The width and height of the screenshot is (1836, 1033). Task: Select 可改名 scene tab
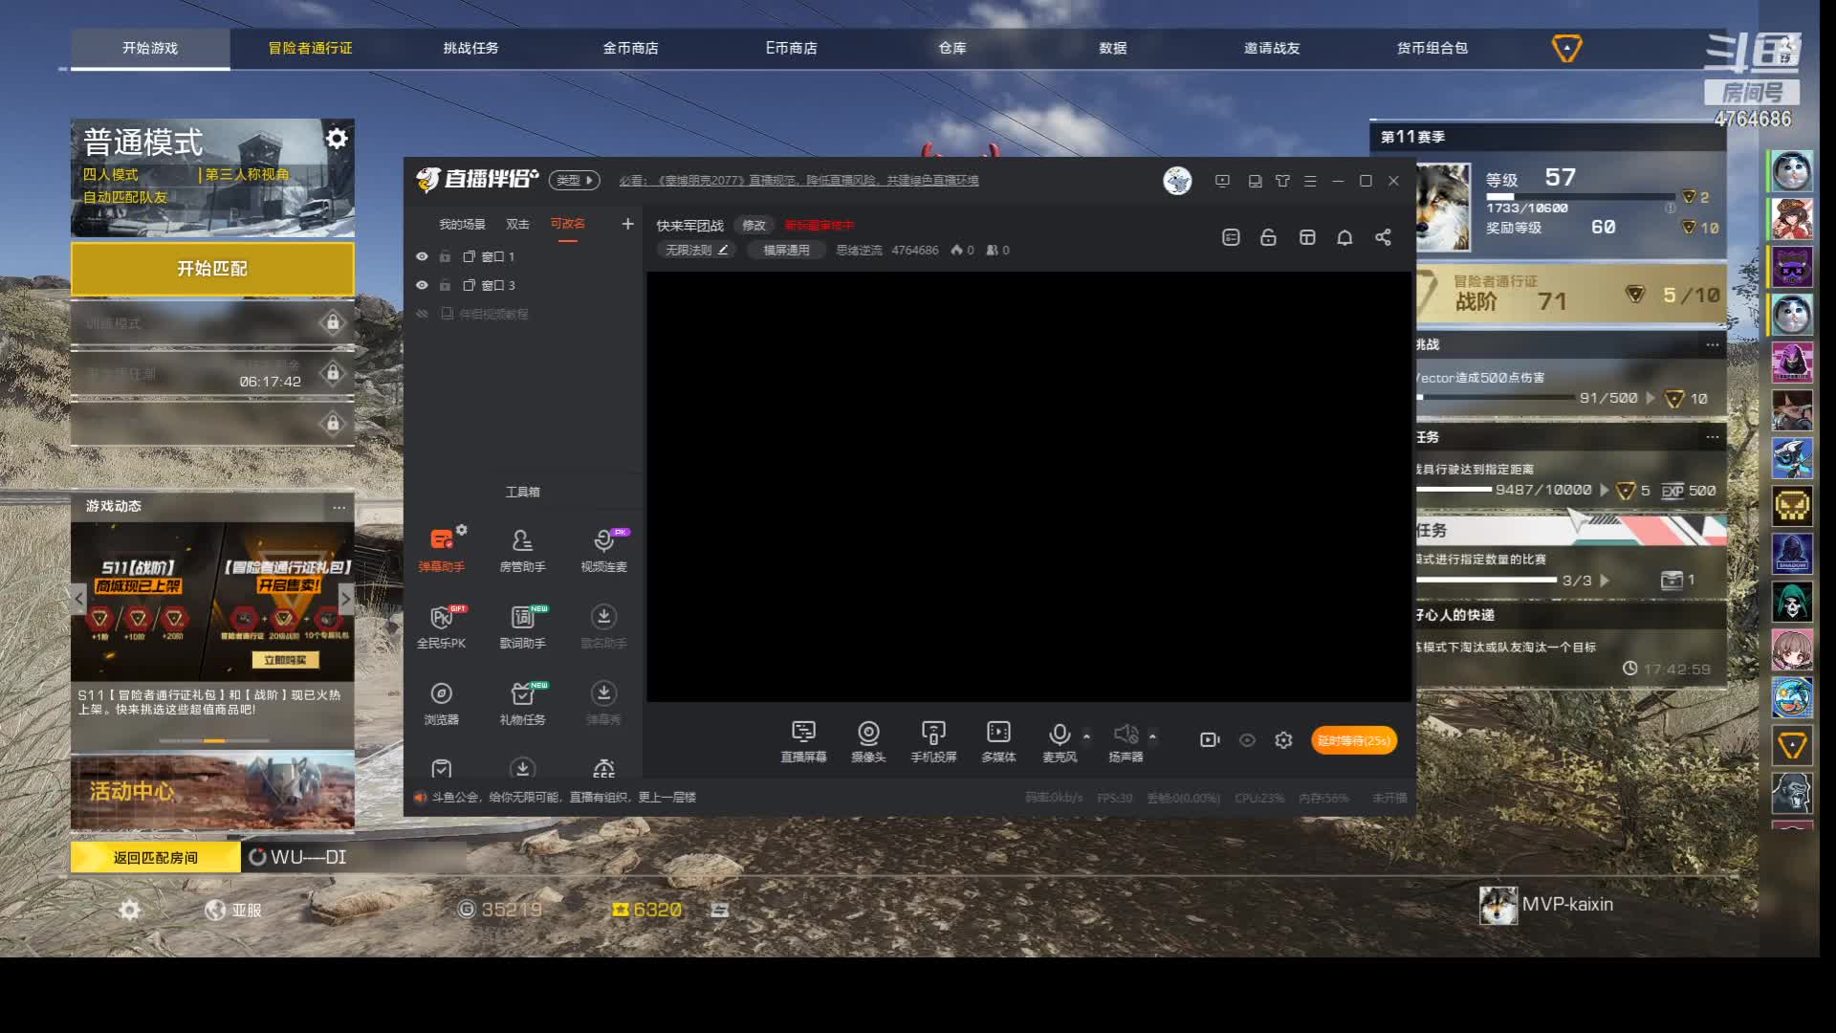point(567,224)
